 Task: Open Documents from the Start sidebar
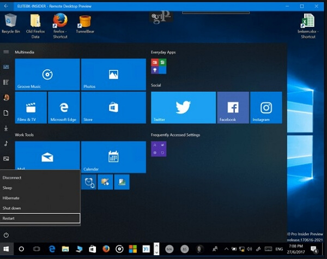6,113
